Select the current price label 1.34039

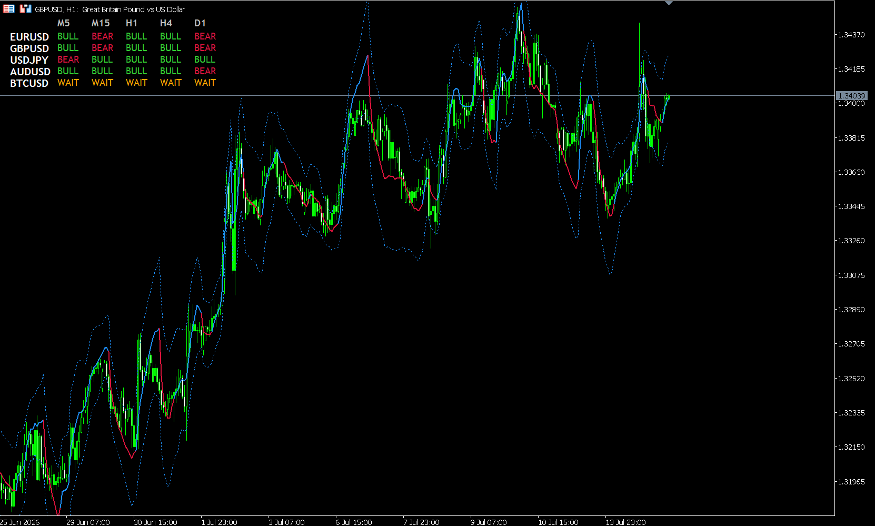click(x=851, y=96)
